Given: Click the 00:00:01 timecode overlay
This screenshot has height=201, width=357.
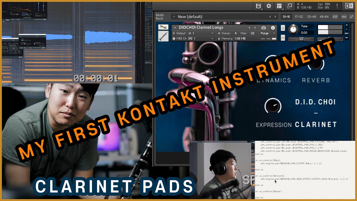Looking at the screenshot, I should coord(96,78).
